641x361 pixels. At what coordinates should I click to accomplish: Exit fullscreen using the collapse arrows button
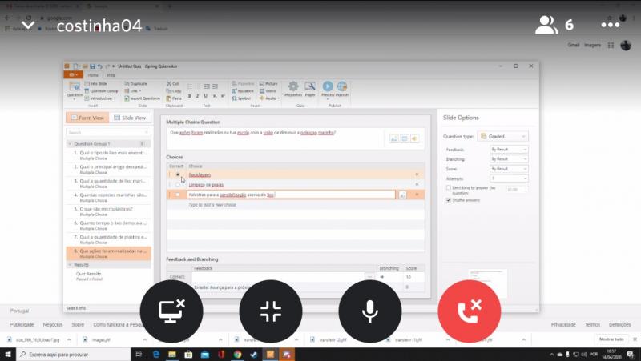pos(270,311)
